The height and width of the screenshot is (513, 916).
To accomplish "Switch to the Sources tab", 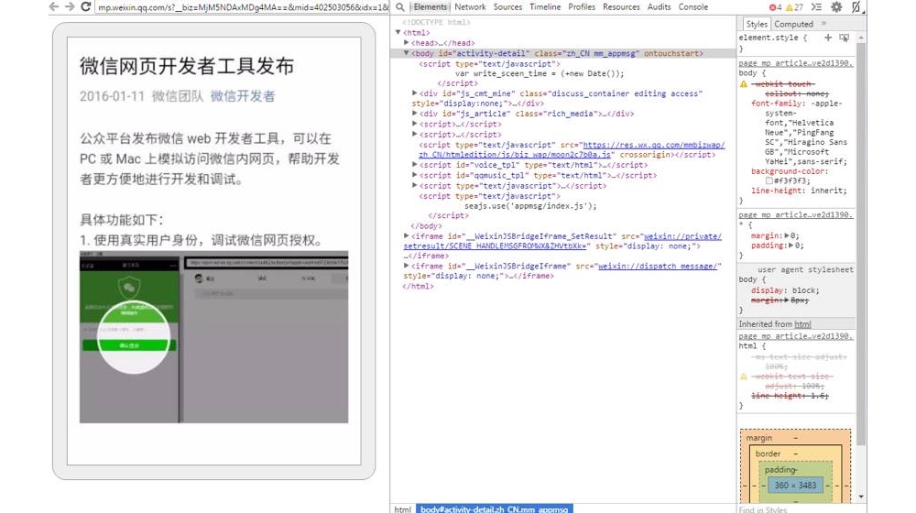I will (507, 7).
